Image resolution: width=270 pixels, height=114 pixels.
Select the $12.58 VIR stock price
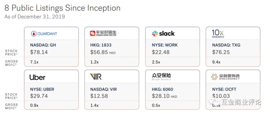(99, 96)
